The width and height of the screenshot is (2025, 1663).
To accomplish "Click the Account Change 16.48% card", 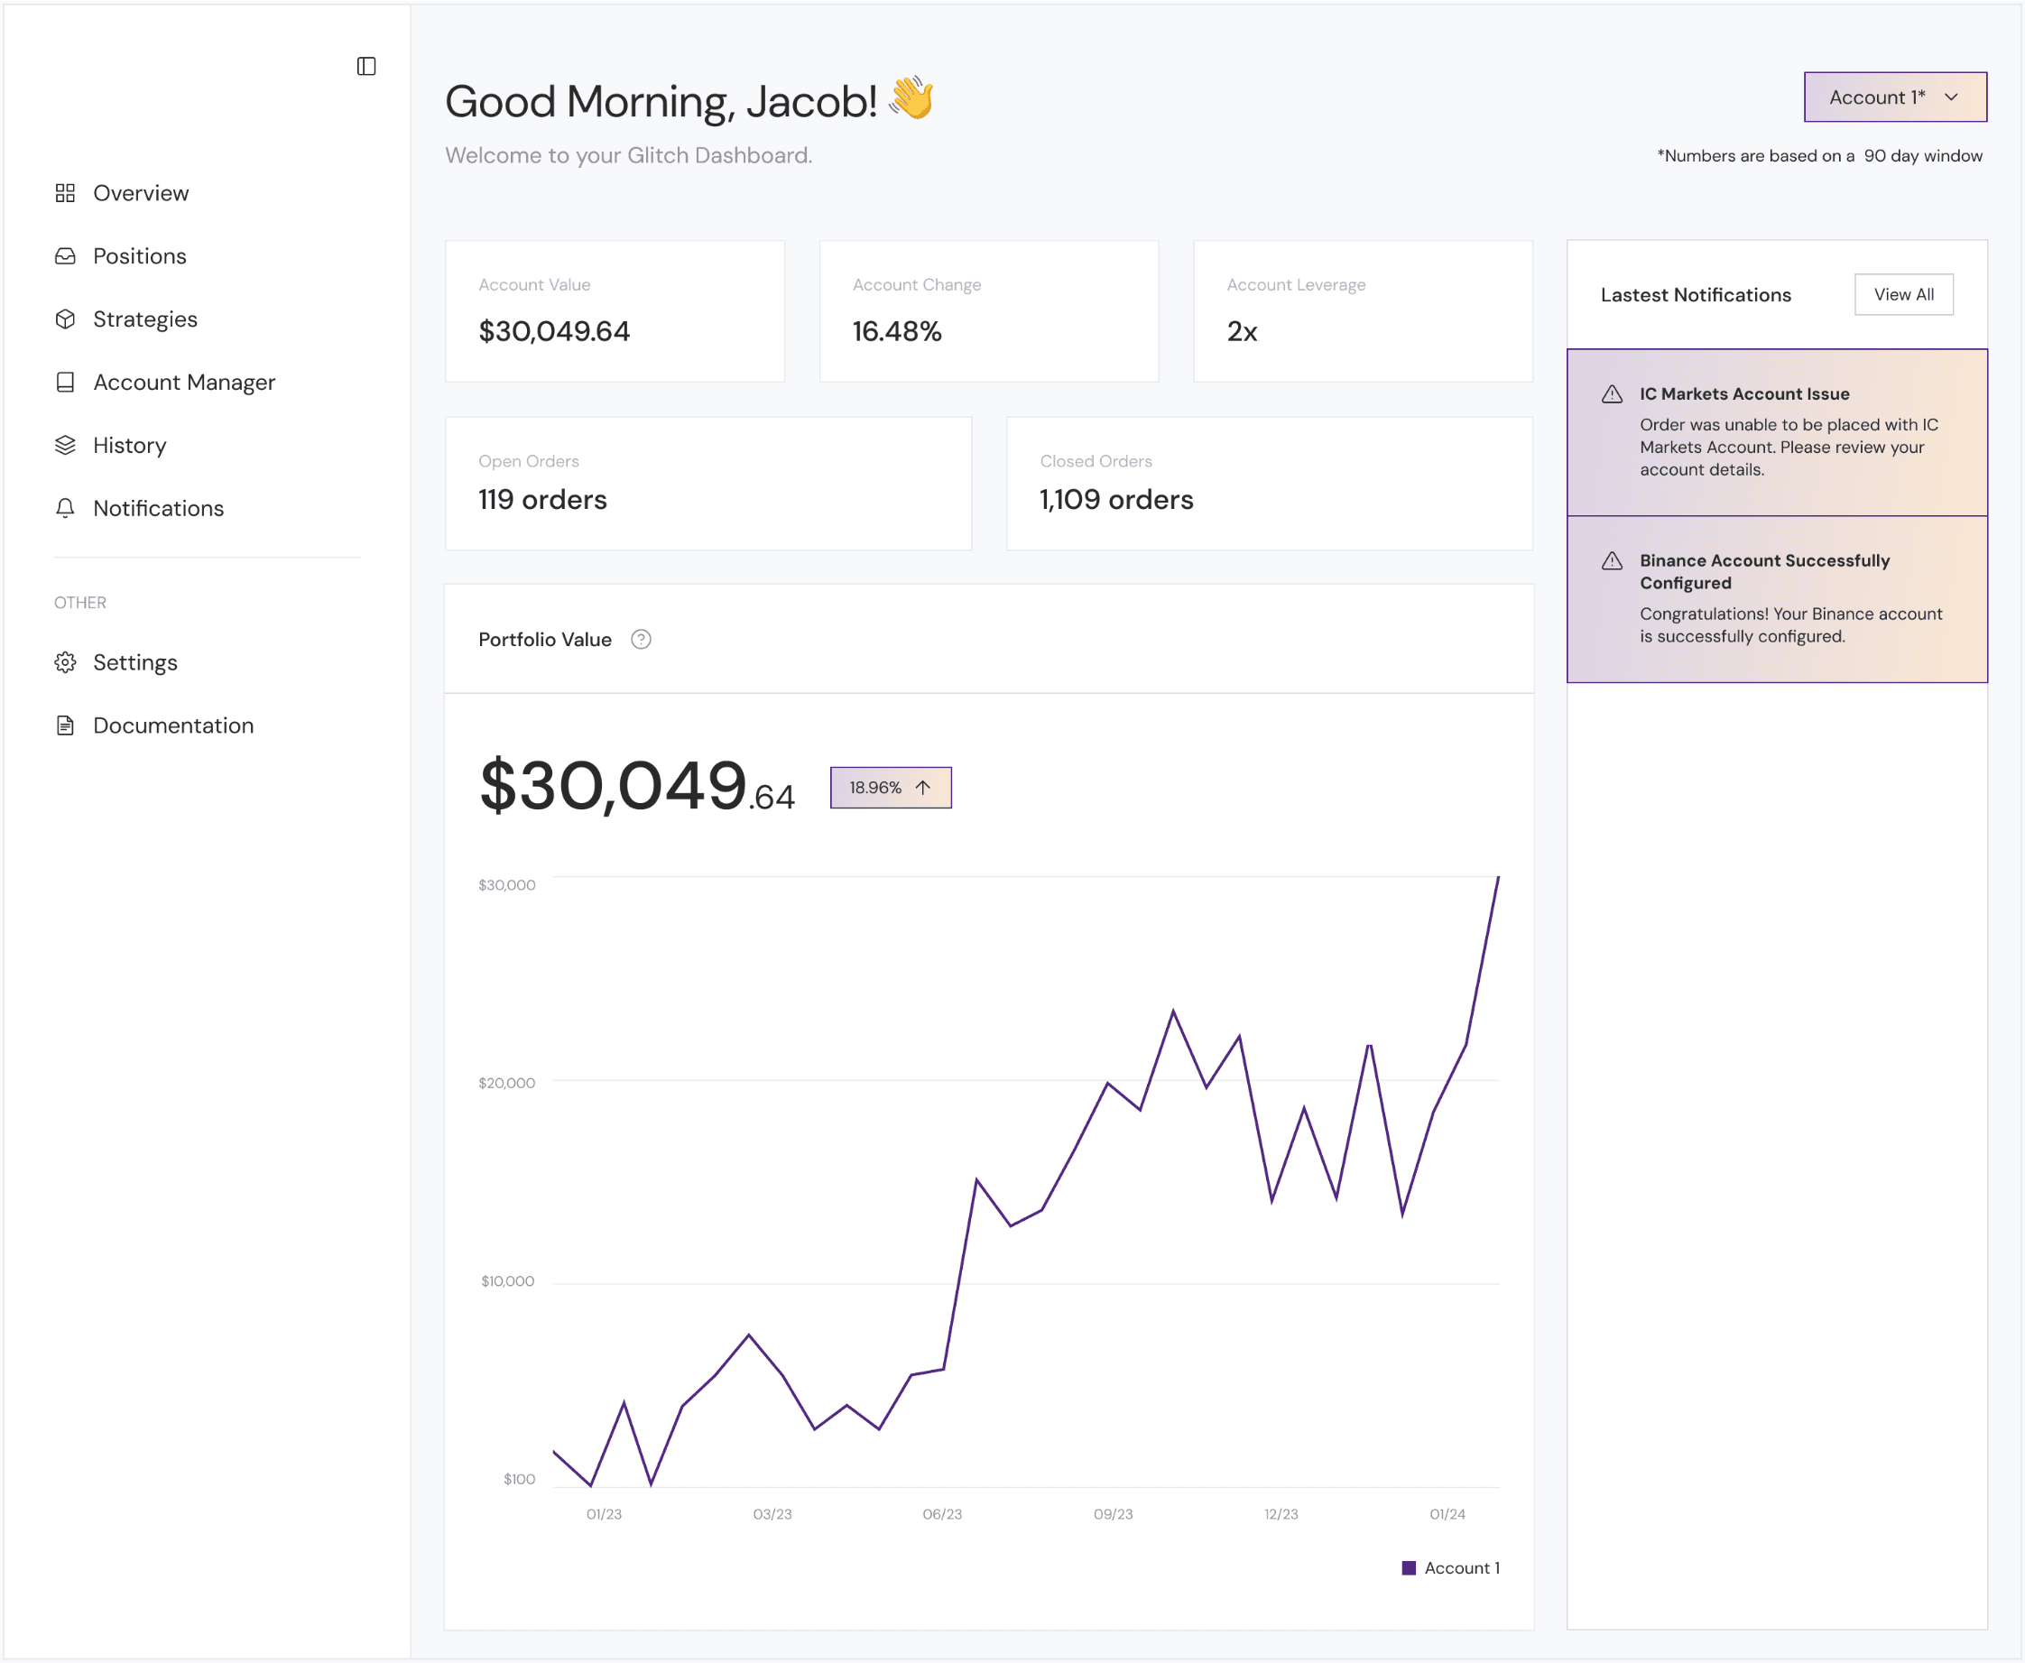I will [988, 311].
